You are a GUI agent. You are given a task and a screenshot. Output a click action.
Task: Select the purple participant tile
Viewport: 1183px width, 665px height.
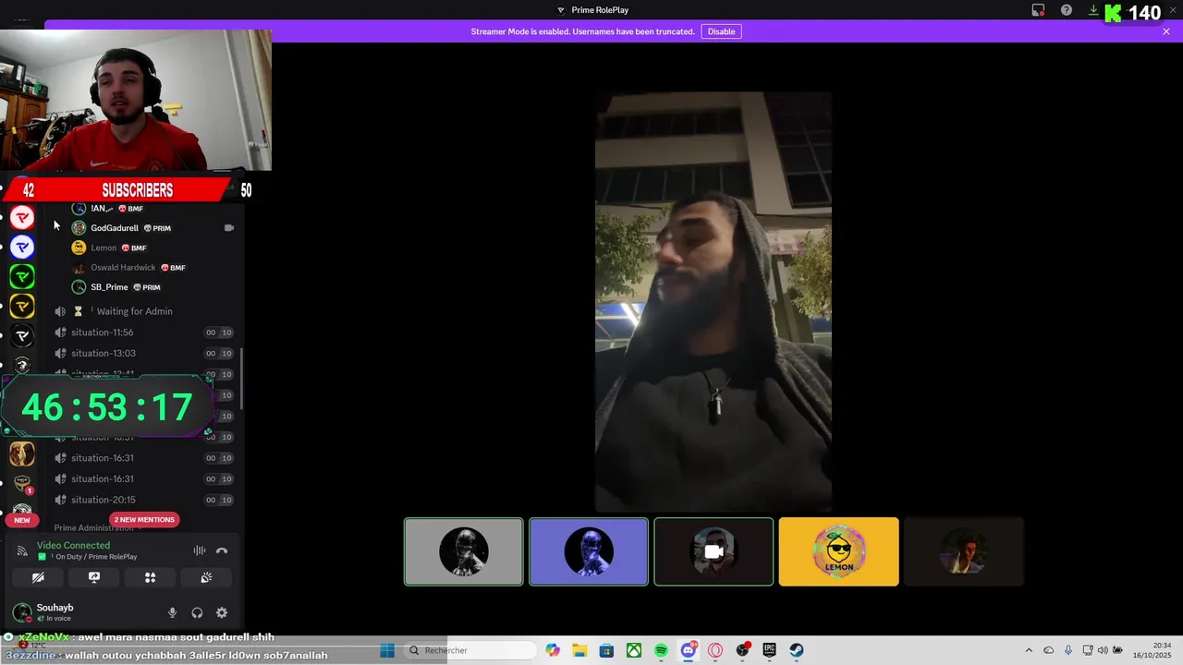pyautogui.click(x=589, y=551)
